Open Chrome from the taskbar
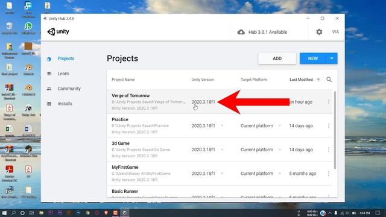 coord(87,213)
